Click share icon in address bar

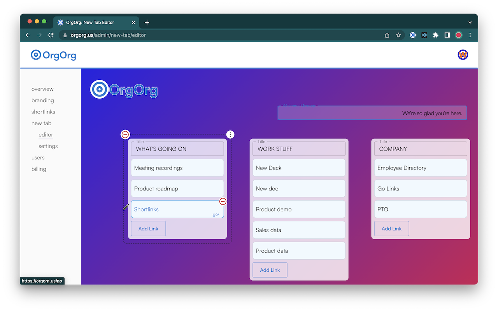pyautogui.click(x=387, y=35)
